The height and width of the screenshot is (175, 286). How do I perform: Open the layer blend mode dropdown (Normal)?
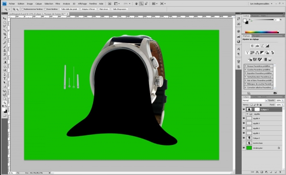pos(255,100)
